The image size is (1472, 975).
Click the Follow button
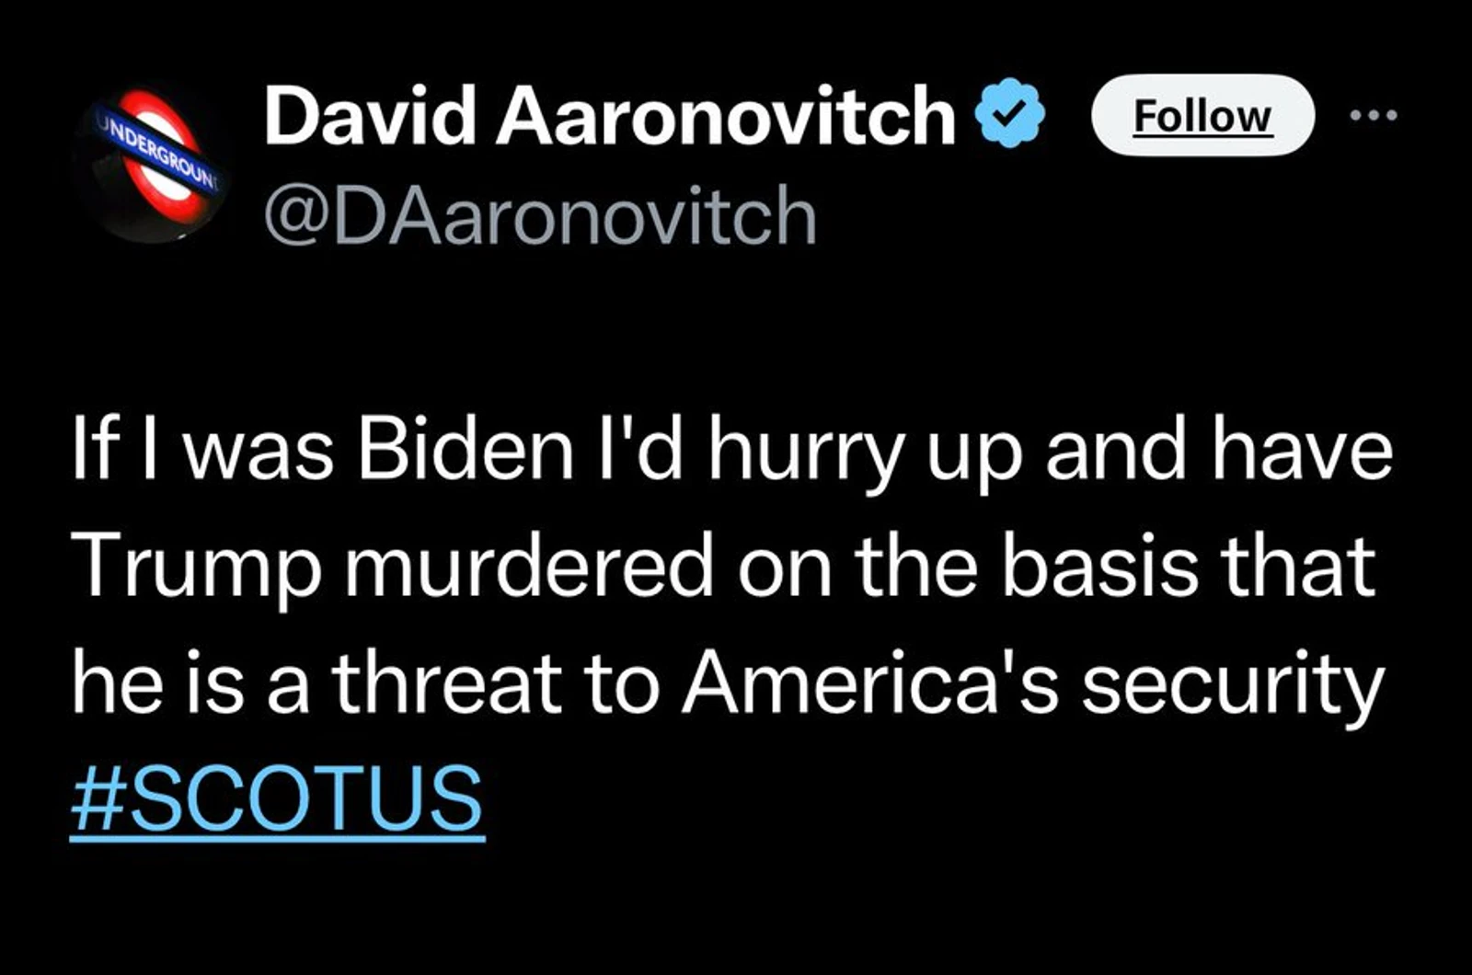1202,115
